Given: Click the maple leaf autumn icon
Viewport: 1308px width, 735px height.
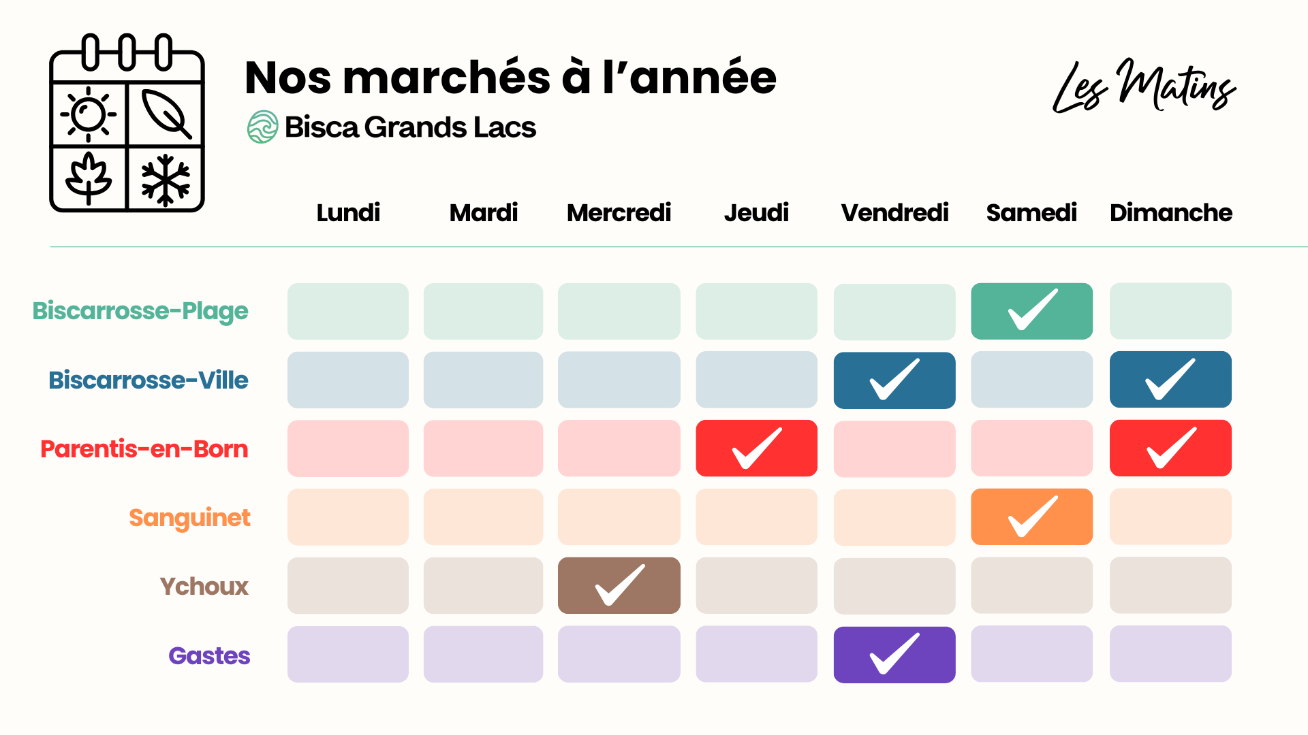Looking at the screenshot, I should coord(89,177).
